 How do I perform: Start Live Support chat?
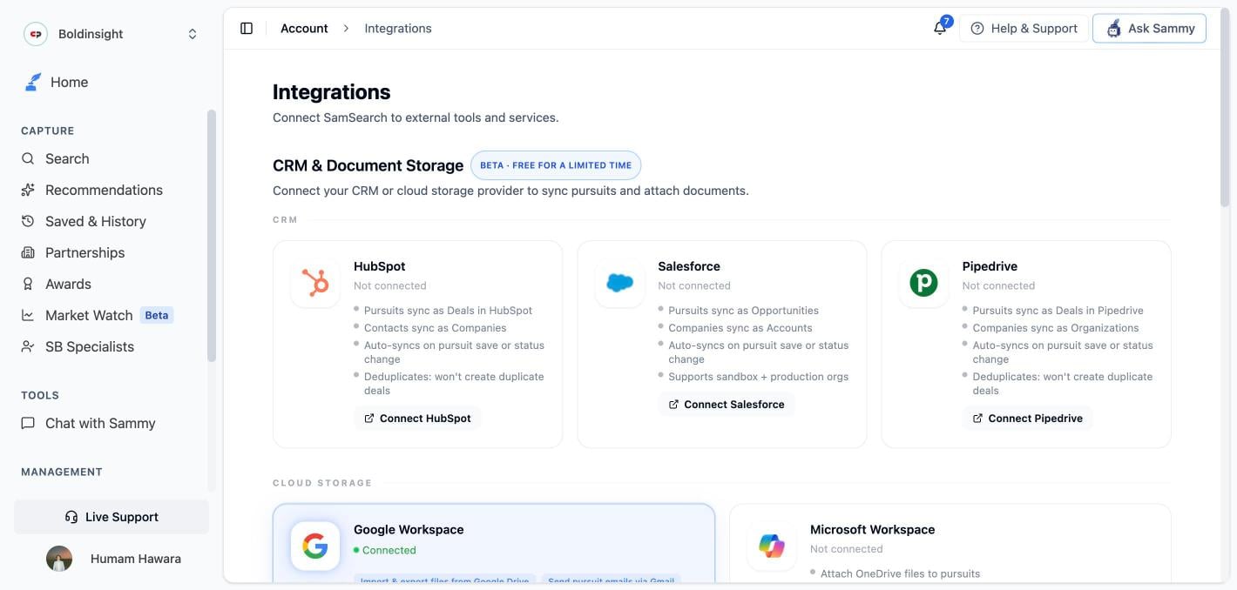[x=112, y=517]
